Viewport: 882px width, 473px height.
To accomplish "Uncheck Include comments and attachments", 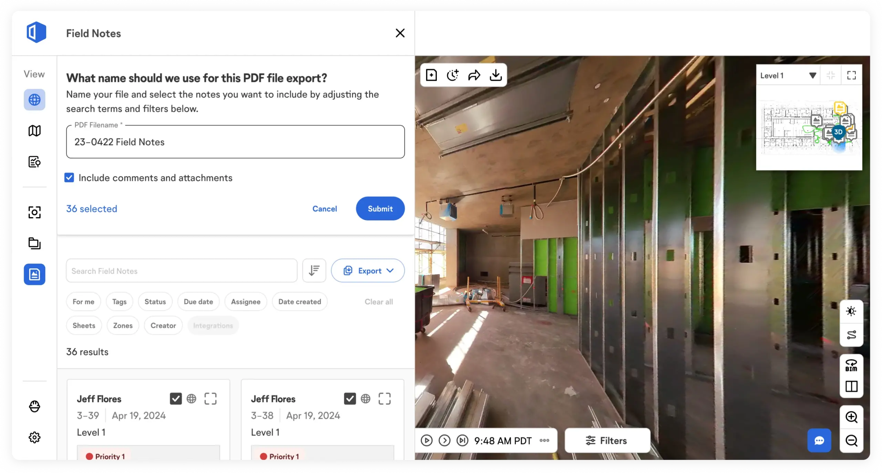I will pos(69,178).
